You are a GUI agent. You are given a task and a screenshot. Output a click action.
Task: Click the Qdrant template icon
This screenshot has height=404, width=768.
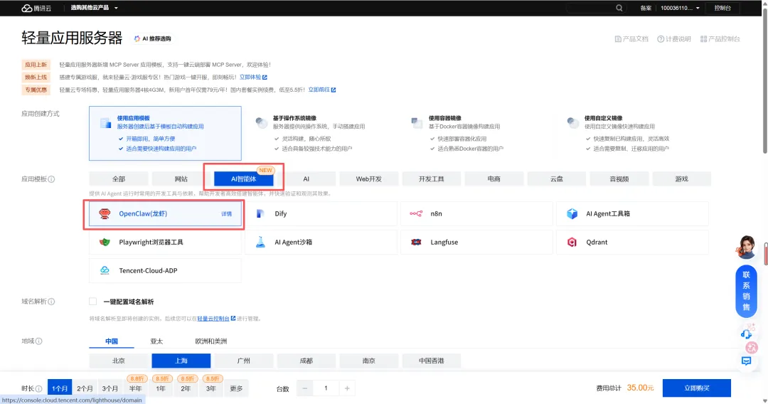coord(572,242)
